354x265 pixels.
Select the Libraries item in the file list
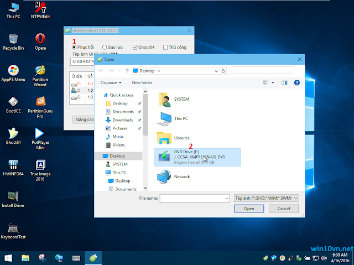pos(173,138)
